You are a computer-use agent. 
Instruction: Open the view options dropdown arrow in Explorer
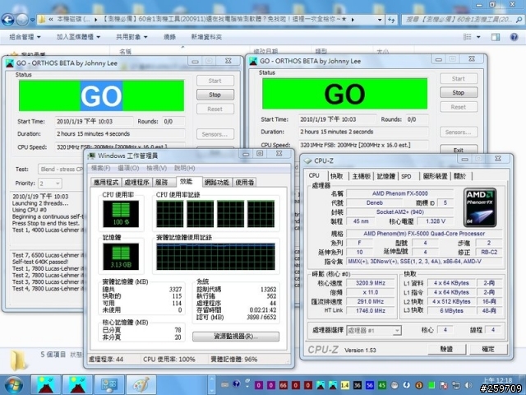click(x=478, y=37)
